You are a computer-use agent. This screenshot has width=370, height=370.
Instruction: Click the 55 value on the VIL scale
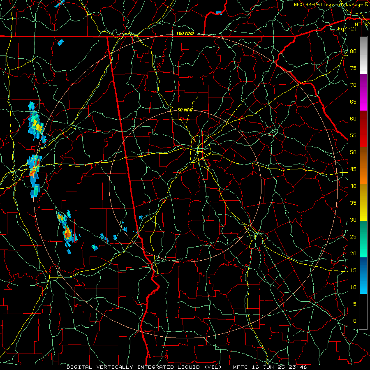coord(353,135)
